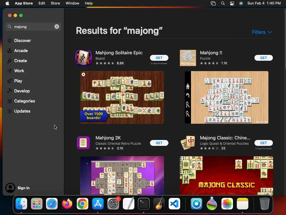Clear the majong search text
Viewport: 286px width, 215px height.
point(57,27)
